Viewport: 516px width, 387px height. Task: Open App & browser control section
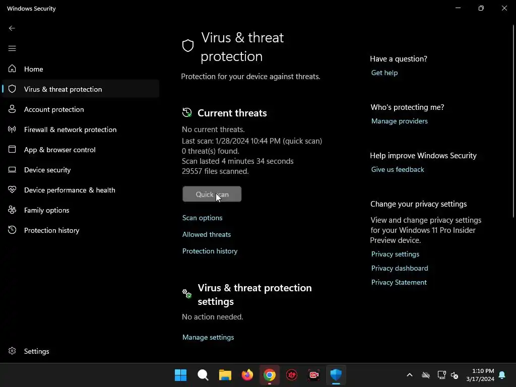coord(81,149)
